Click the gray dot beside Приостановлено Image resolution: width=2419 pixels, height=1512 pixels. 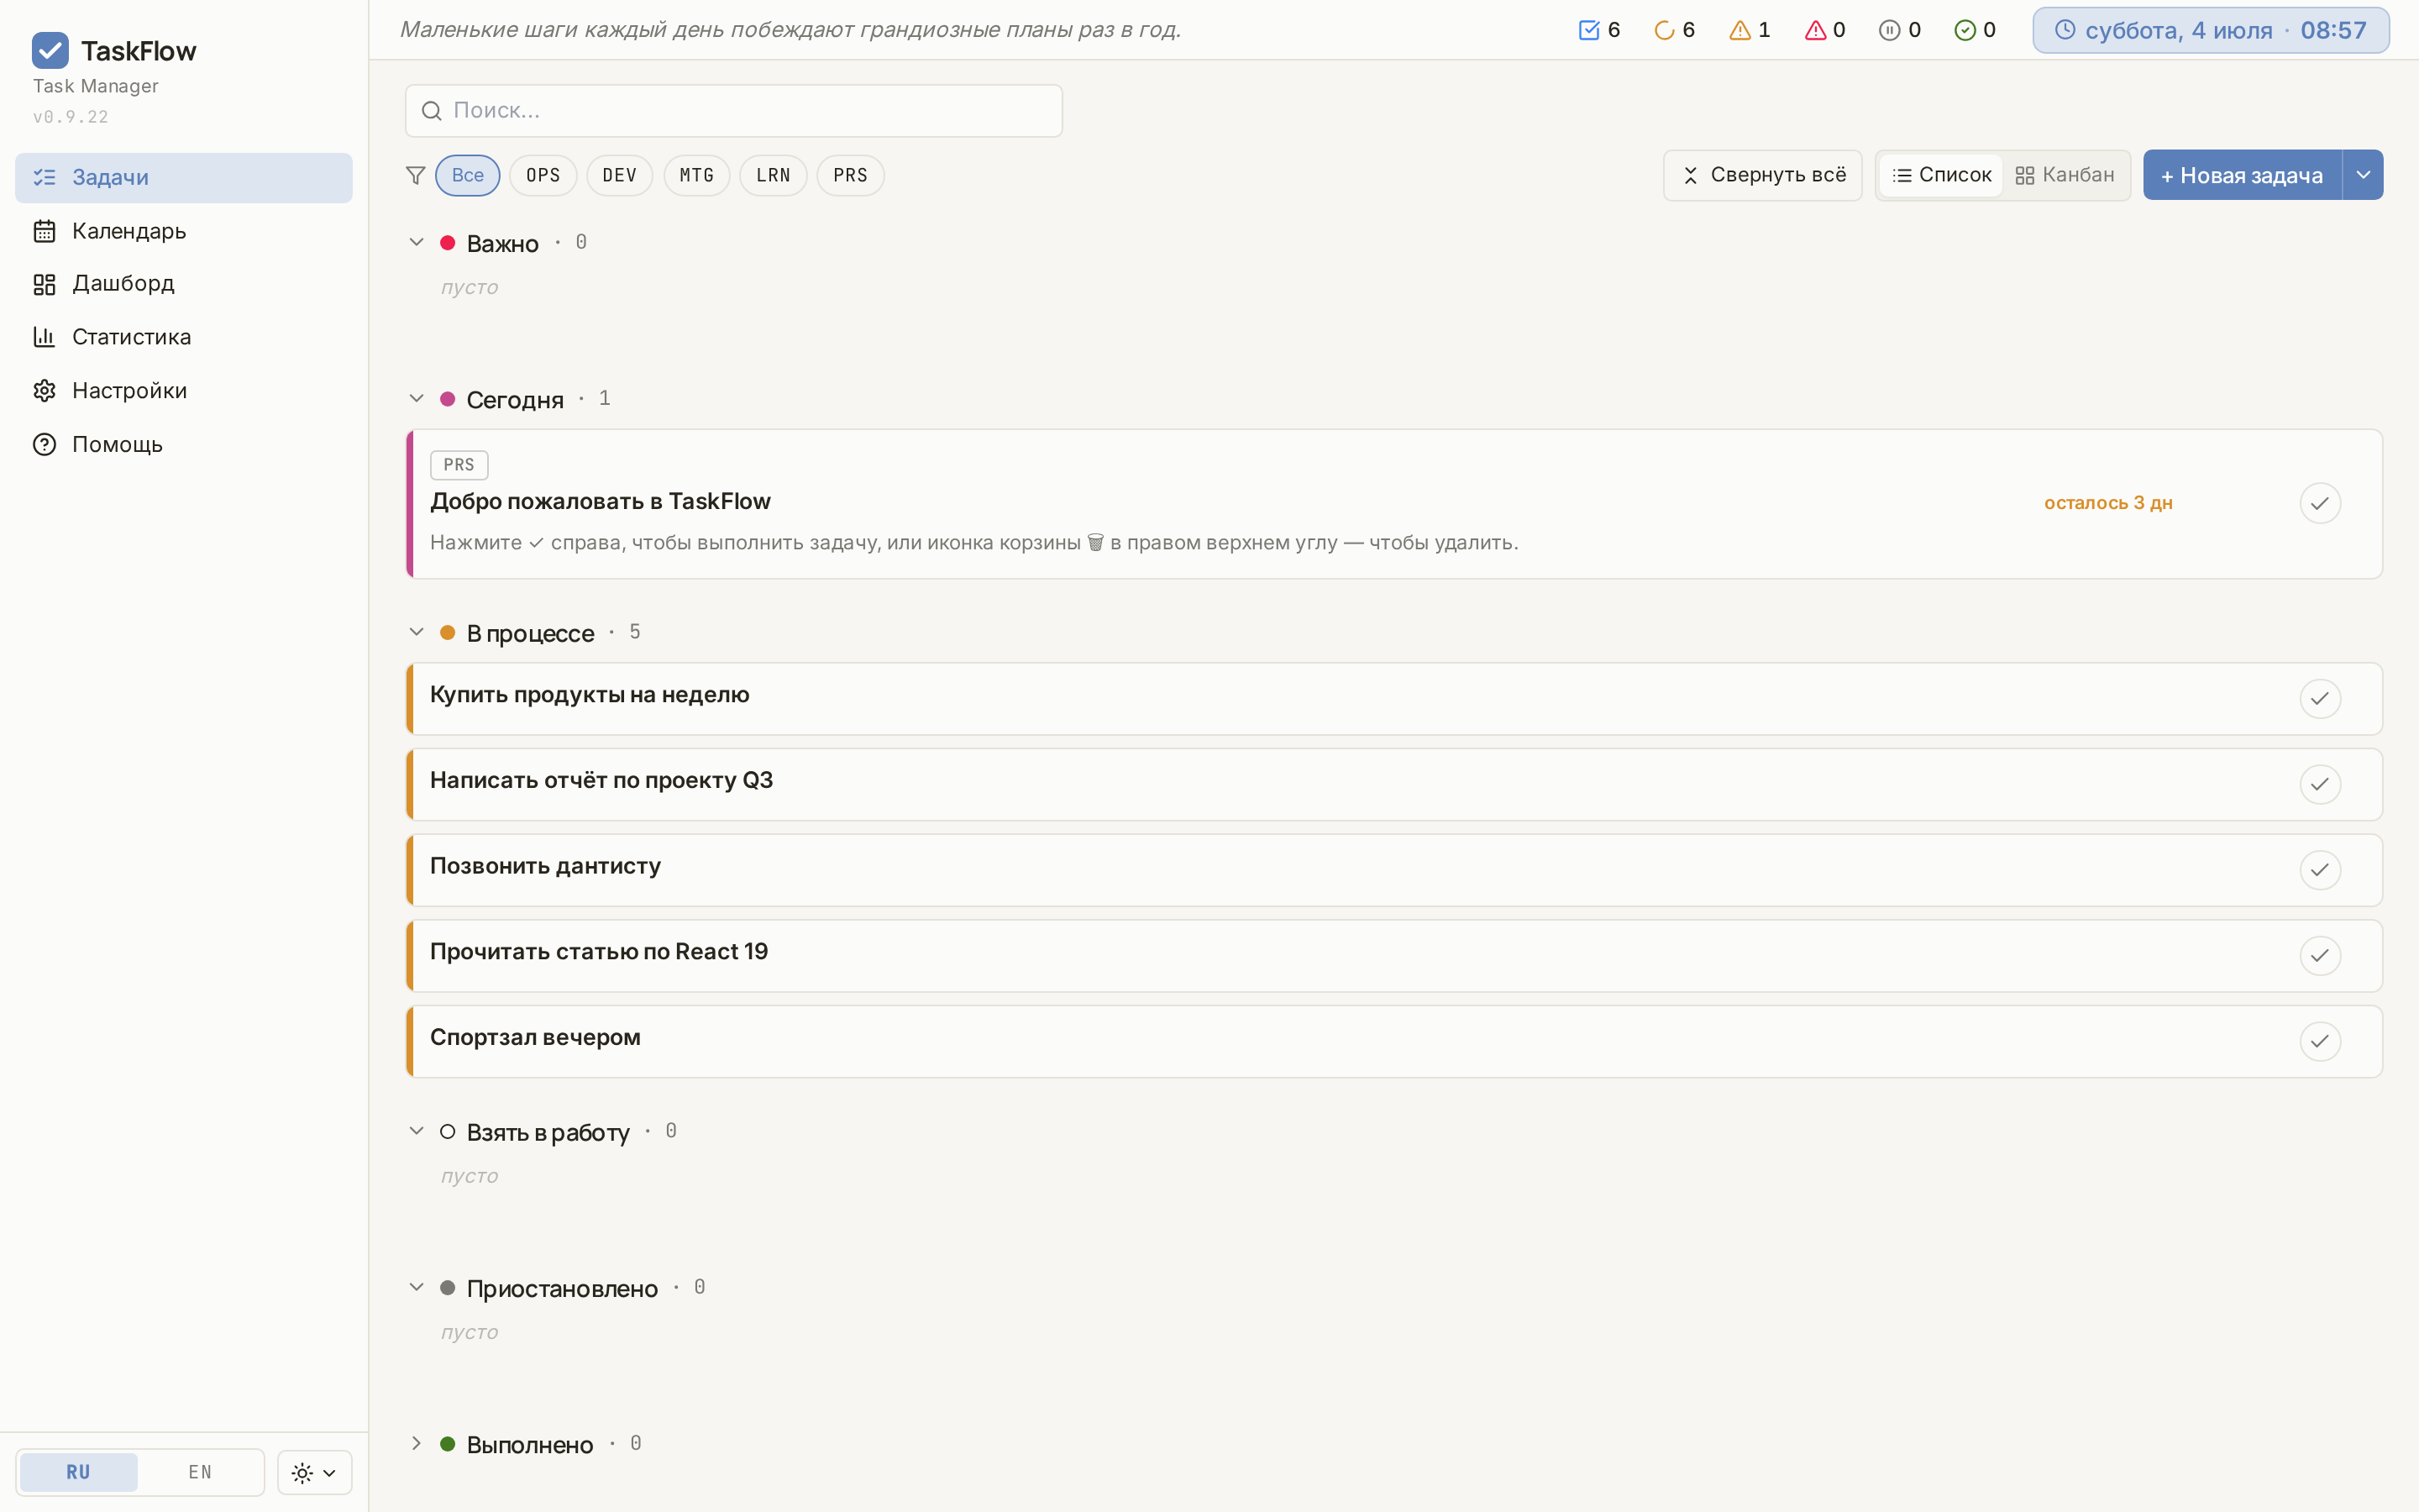448,1288
